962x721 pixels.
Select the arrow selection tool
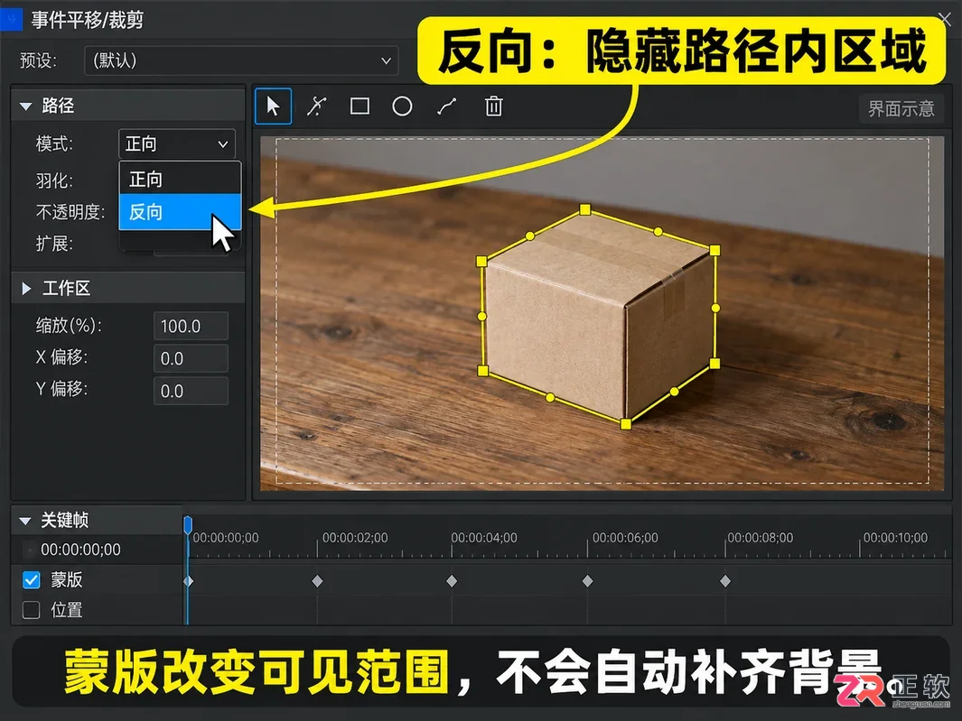coord(273,106)
